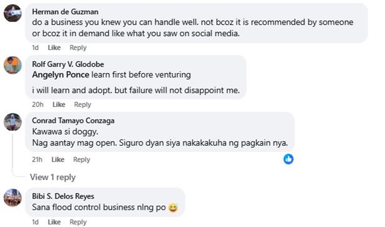This screenshot has height=227, width=385.
Task: Reply to Conrad Tamayo Conzaga's comment
Action: tap(82, 160)
